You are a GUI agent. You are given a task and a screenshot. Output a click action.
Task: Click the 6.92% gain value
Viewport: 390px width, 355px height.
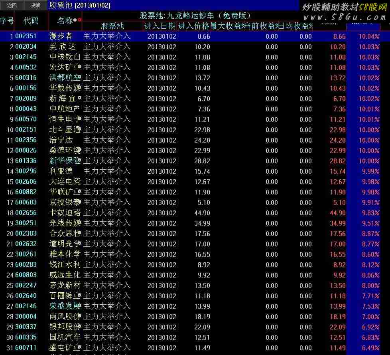click(370, 327)
